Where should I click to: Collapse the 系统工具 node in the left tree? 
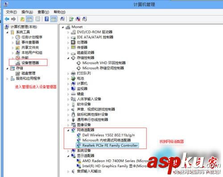[7, 32]
